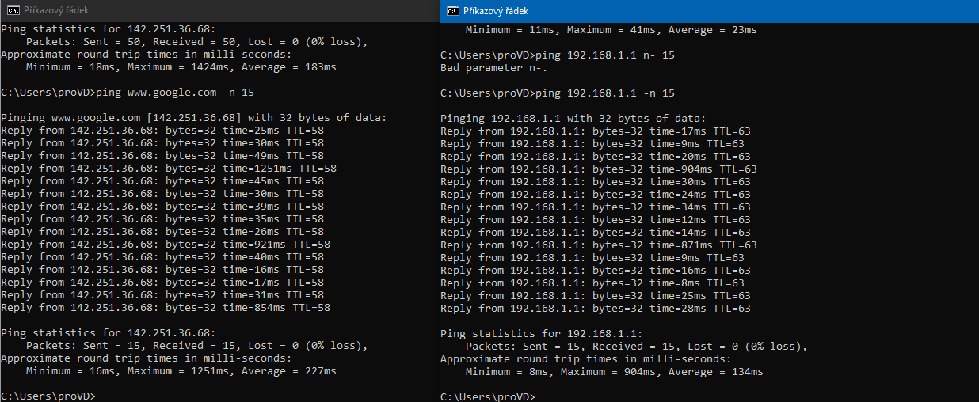Click the mistyped 'ping 192.168.1.1 n- 15' command
The image size is (979, 402).
558,55
